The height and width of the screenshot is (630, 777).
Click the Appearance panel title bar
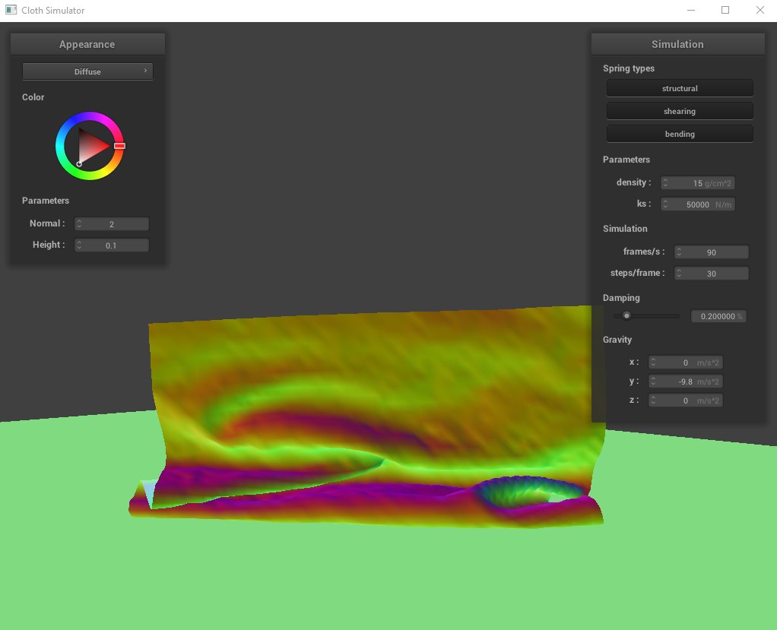coord(87,44)
